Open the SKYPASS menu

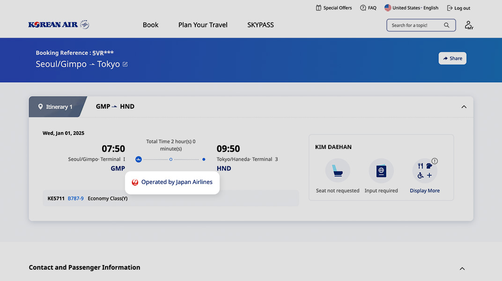[260, 25]
